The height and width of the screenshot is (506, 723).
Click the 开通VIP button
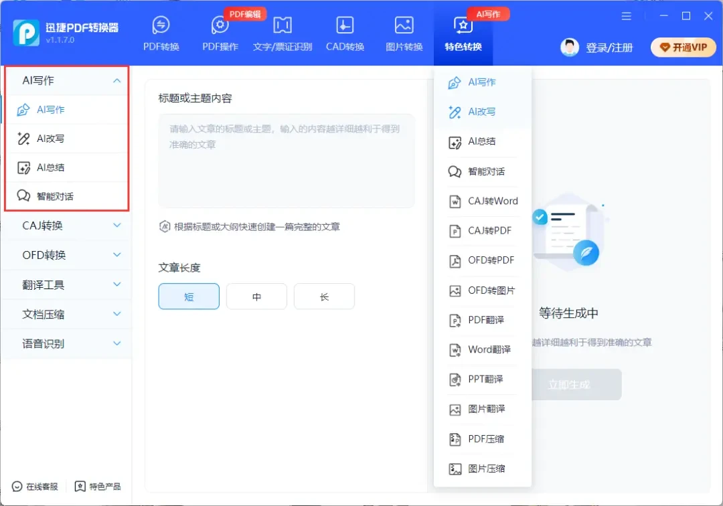pyautogui.click(x=684, y=47)
